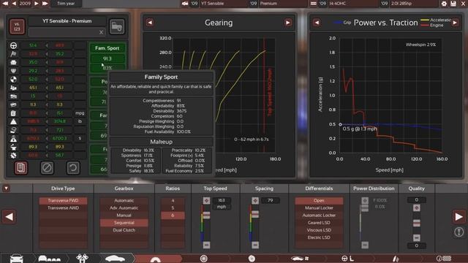Click the weight stat icon

(x=13, y=122)
